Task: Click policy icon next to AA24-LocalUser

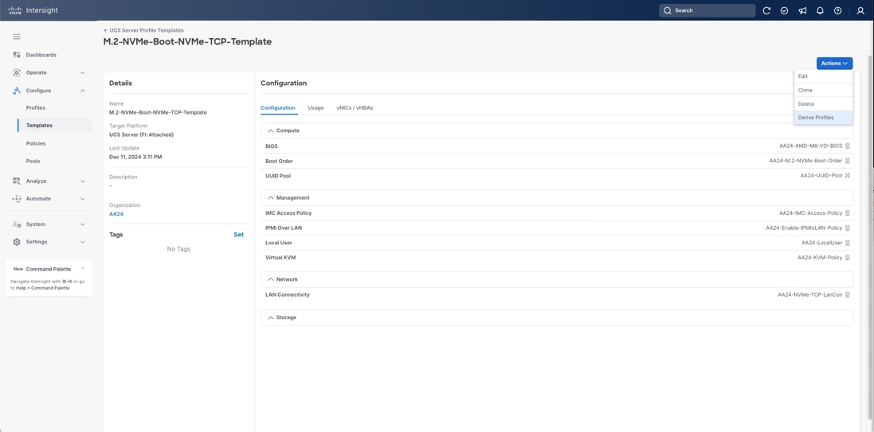Action: (x=847, y=243)
